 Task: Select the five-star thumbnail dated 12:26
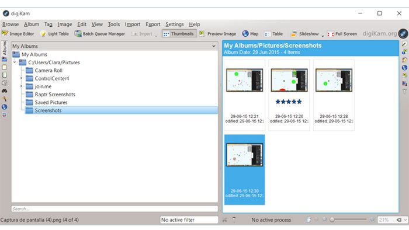click(x=289, y=95)
